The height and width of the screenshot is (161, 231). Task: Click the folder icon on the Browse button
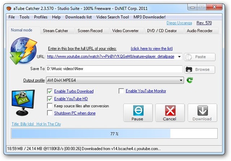(x=189, y=69)
